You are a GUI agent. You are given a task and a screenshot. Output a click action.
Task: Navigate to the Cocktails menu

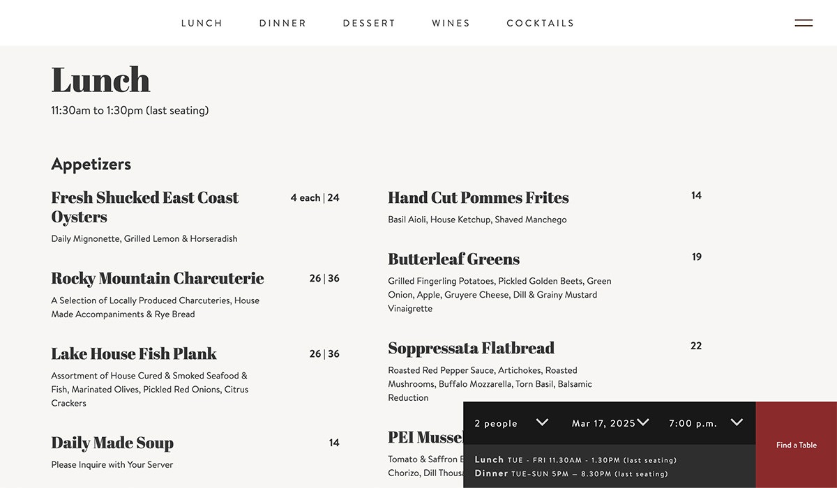coord(540,23)
